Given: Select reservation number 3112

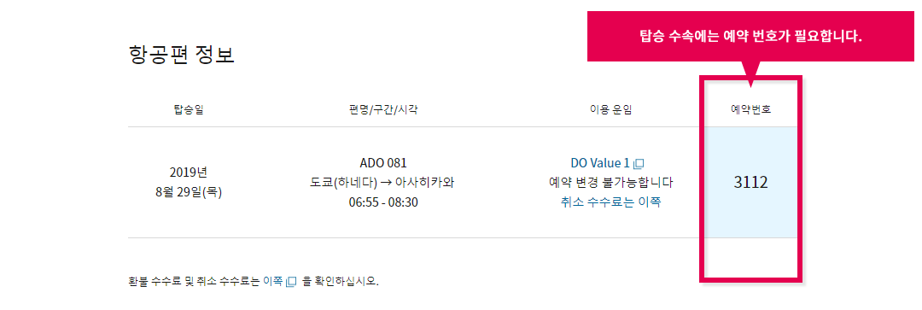Looking at the screenshot, I should pyautogui.click(x=751, y=183).
